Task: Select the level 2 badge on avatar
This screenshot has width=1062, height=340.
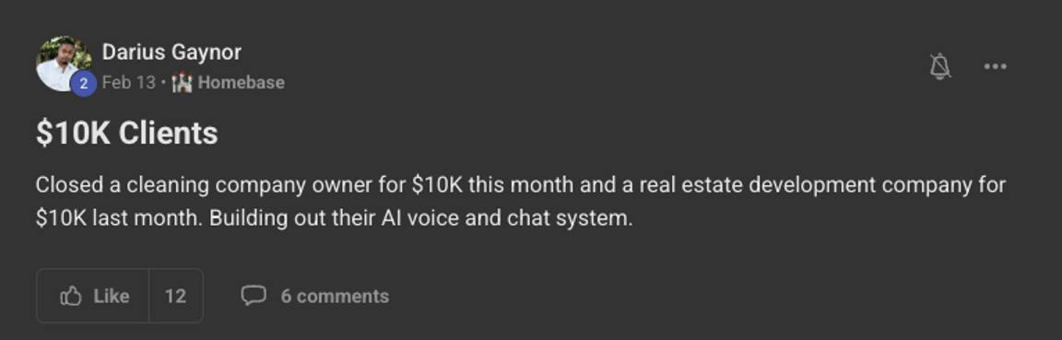Action: 83,84
